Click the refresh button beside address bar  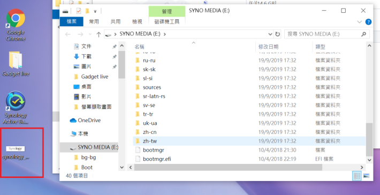(277, 34)
